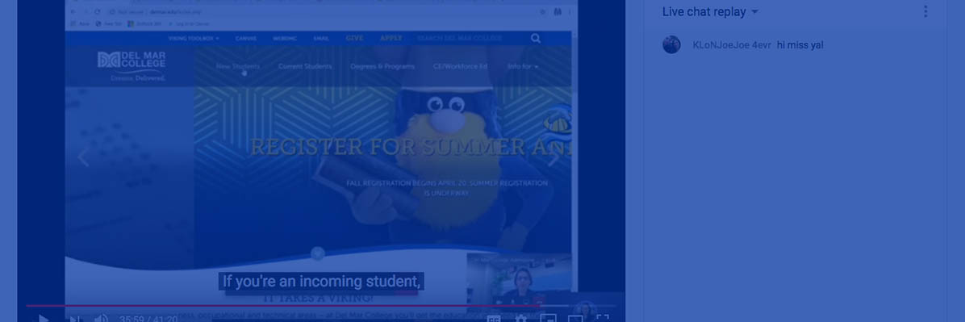Click the GIVE button
Screen dimensions: 965x322
(x=354, y=38)
